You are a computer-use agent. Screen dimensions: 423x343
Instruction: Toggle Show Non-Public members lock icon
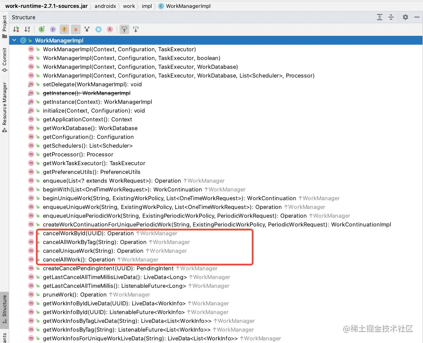coord(76,29)
